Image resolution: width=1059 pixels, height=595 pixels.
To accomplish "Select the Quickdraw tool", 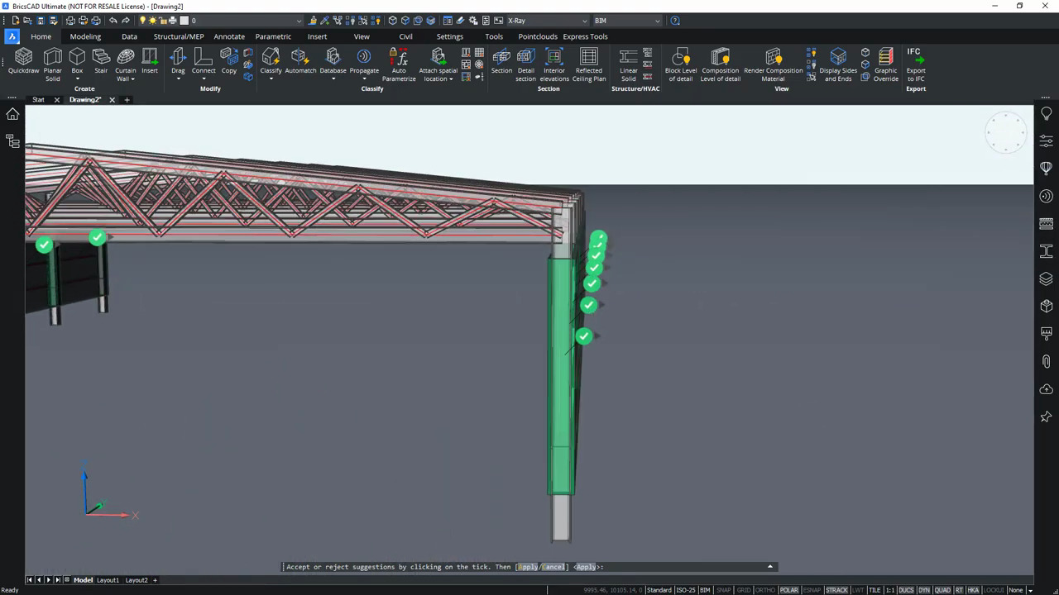I will 23,63.
